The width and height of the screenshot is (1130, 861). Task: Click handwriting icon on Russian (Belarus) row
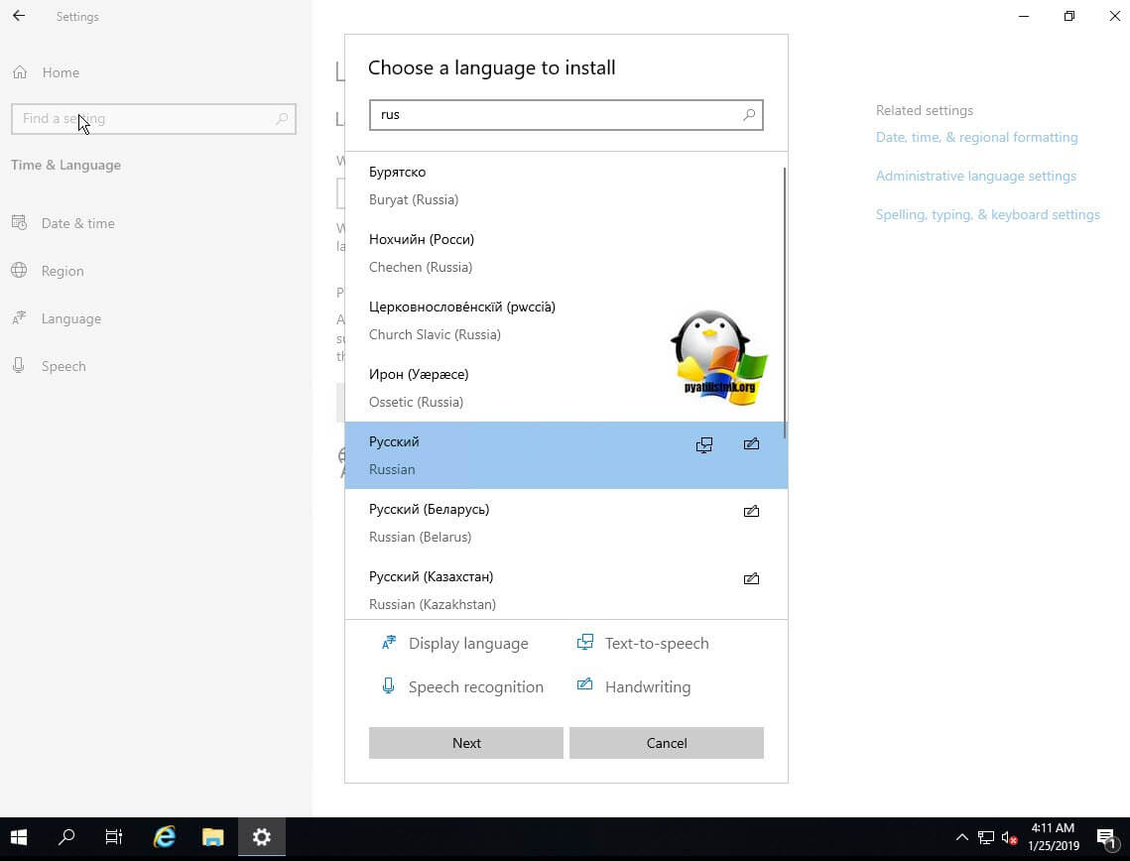[751, 512]
